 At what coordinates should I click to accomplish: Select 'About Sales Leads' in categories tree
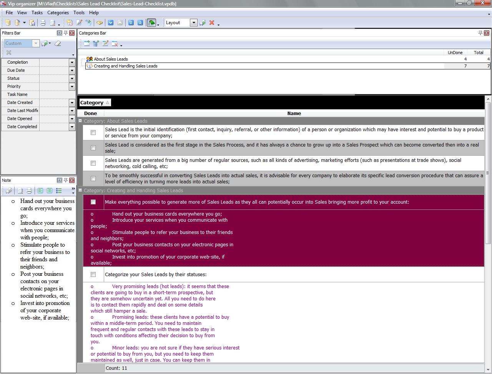coord(111,59)
